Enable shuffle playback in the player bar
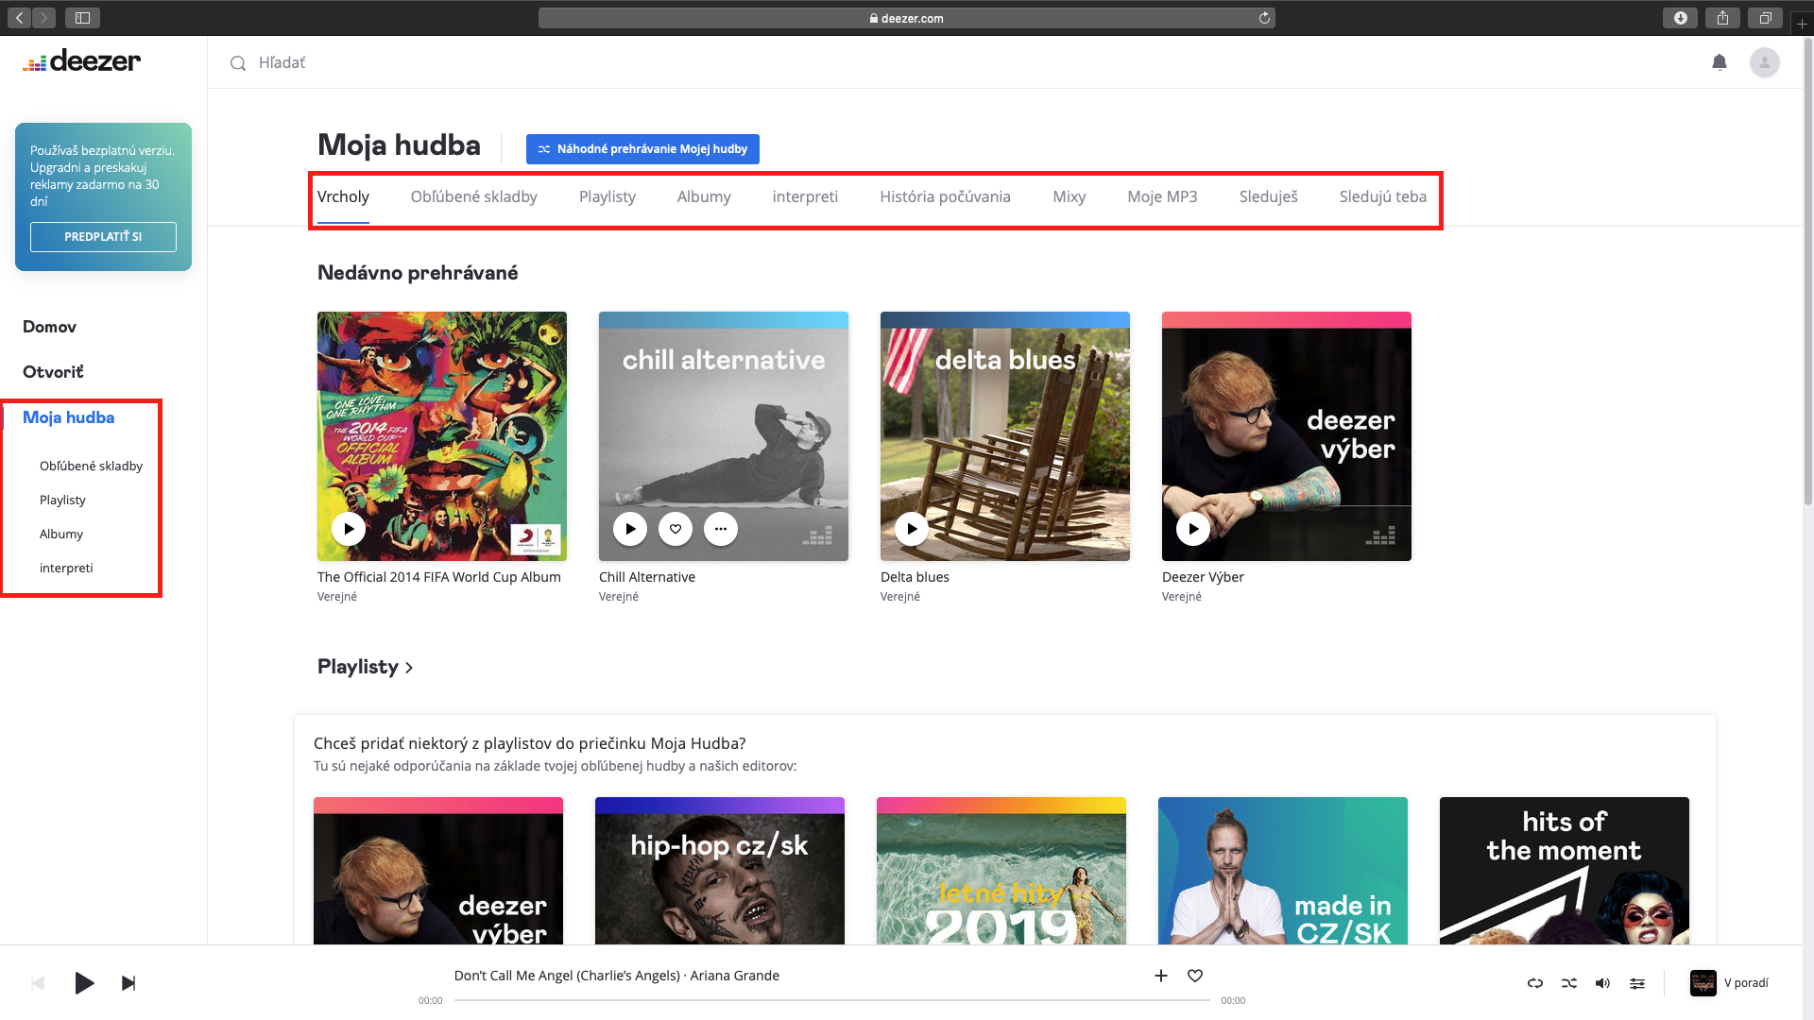 1569,983
